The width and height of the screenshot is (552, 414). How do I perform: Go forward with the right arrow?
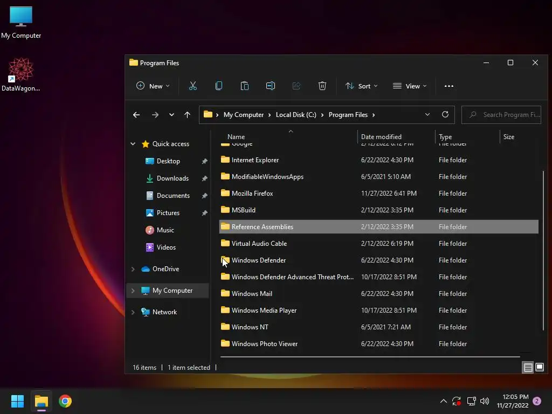(x=155, y=115)
